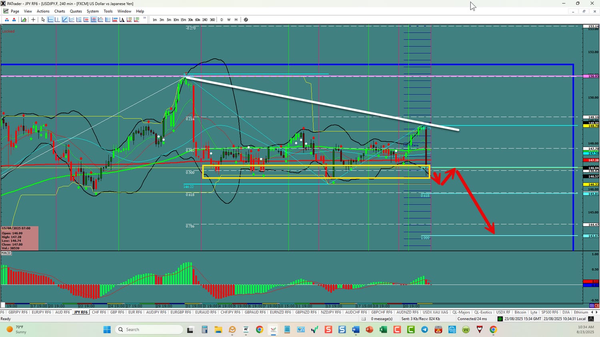Click the mail envelope icon in status bar
The image size is (600, 337).
(x=364, y=319)
